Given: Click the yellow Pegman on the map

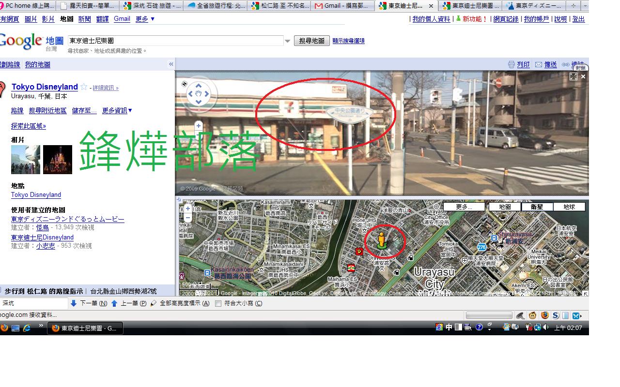Looking at the screenshot, I should pos(382,240).
